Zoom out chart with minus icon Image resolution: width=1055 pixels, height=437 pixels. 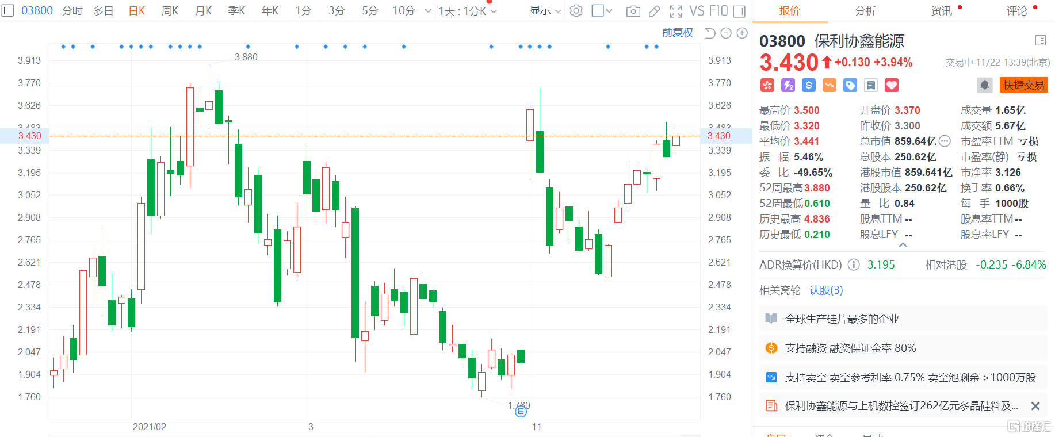click(x=726, y=33)
